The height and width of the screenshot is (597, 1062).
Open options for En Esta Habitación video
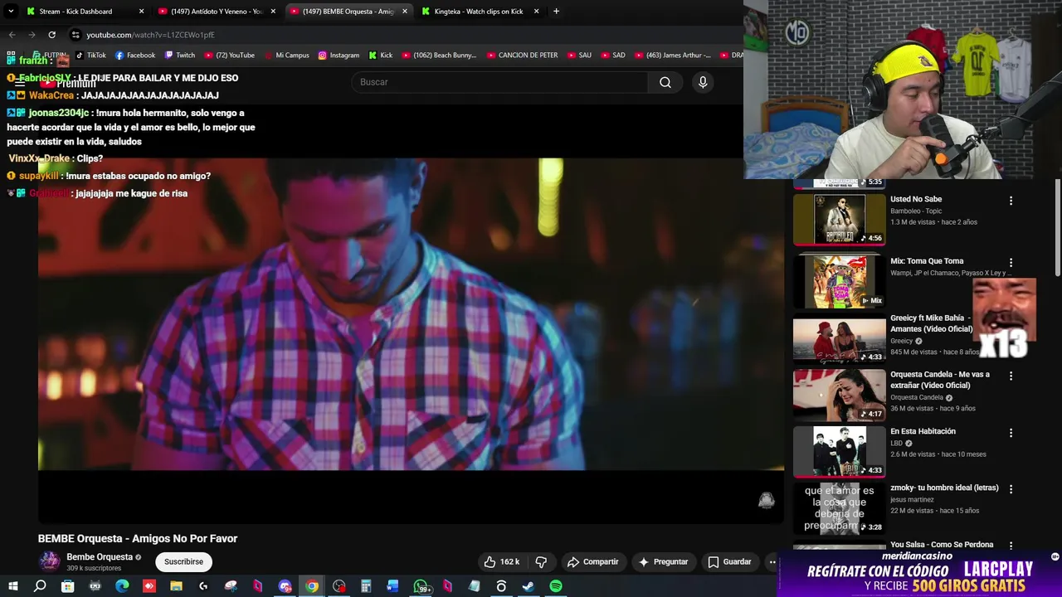(x=1011, y=433)
